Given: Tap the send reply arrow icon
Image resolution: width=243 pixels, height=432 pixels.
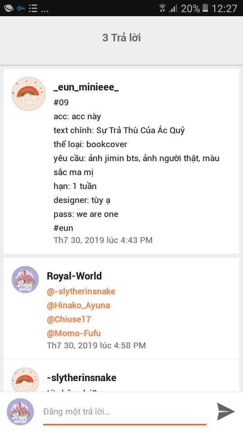Looking at the screenshot, I should 225,411.
